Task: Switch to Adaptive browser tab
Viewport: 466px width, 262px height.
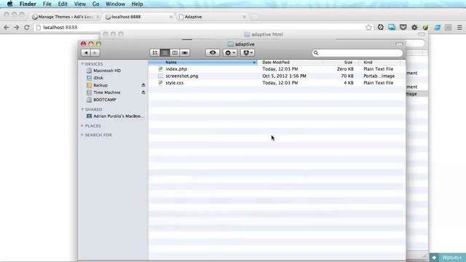Action: coord(213,17)
